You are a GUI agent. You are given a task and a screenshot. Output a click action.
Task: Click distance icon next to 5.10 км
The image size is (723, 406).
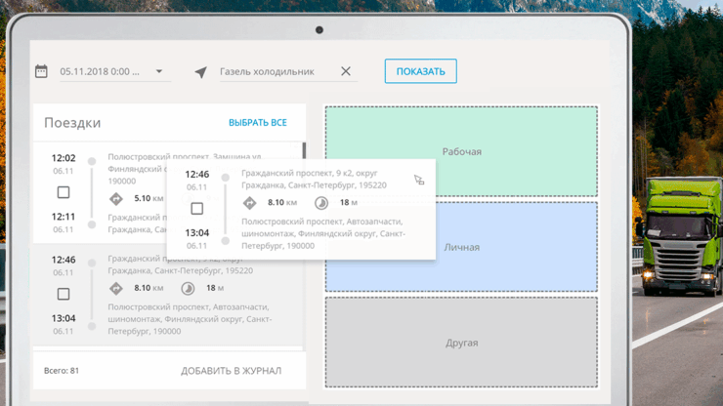pos(116,199)
